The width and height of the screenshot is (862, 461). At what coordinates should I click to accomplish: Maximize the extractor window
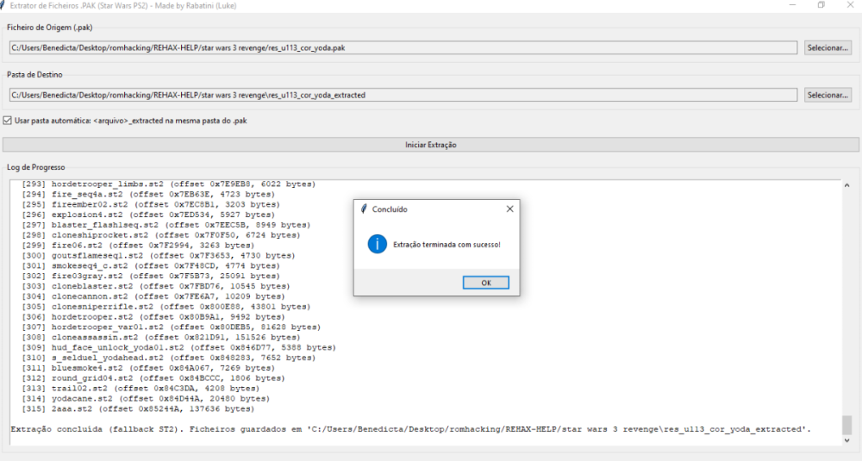pyautogui.click(x=821, y=5)
